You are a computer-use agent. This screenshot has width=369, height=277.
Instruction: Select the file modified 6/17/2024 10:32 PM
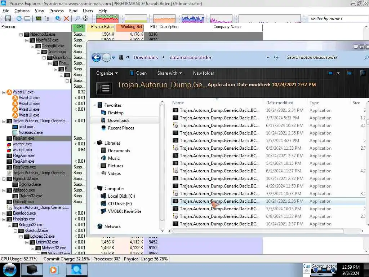pyautogui.click(x=268, y=126)
